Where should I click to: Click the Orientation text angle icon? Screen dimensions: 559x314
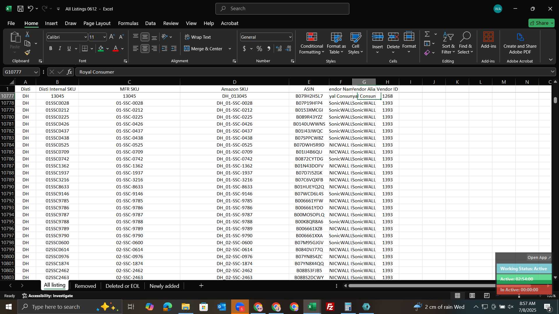pyautogui.click(x=164, y=37)
